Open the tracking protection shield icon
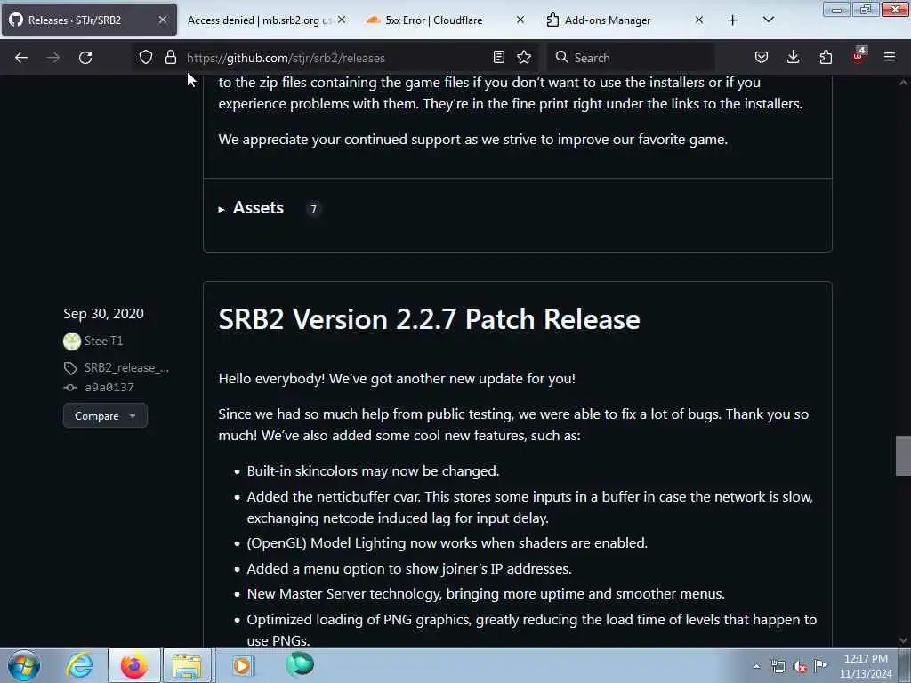This screenshot has height=683, width=911. pyautogui.click(x=146, y=57)
